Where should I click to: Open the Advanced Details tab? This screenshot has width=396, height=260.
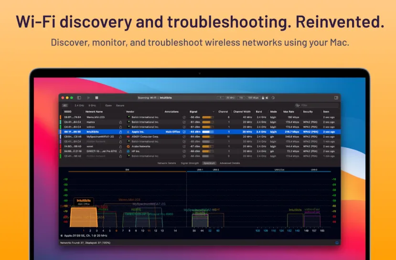coord(230,163)
